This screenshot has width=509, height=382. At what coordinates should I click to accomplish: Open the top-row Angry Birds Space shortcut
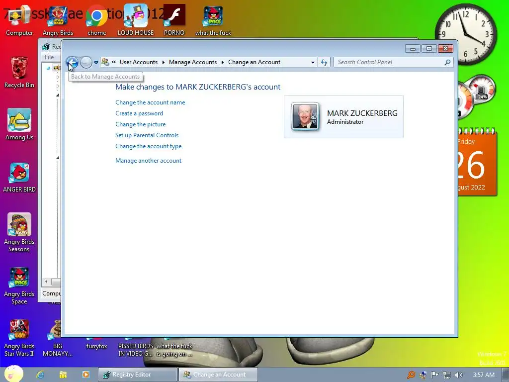click(x=213, y=20)
